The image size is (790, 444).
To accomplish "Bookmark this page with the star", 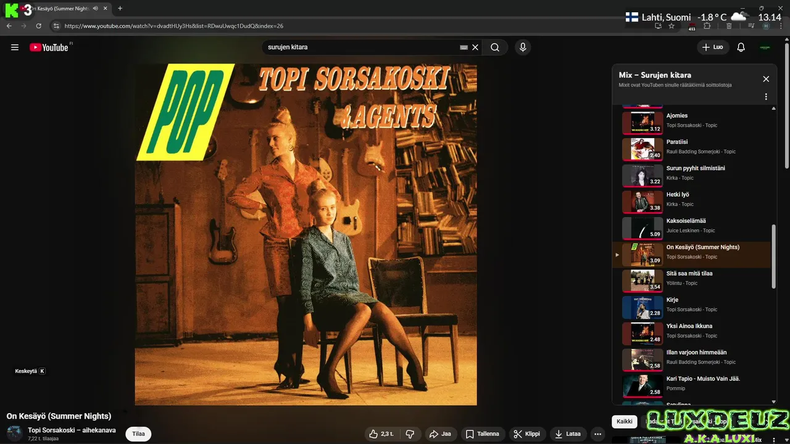I will pyautogui.click(x=671, y=26).
